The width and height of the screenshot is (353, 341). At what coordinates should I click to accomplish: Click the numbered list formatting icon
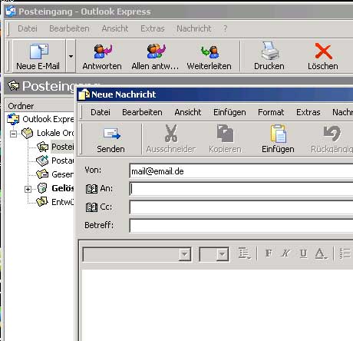[345, 253]
